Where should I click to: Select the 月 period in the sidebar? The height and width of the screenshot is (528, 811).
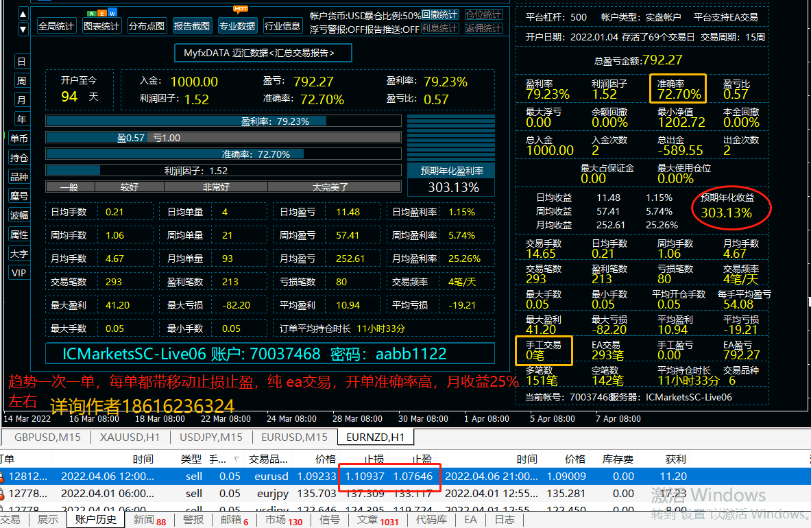point(22,100)
